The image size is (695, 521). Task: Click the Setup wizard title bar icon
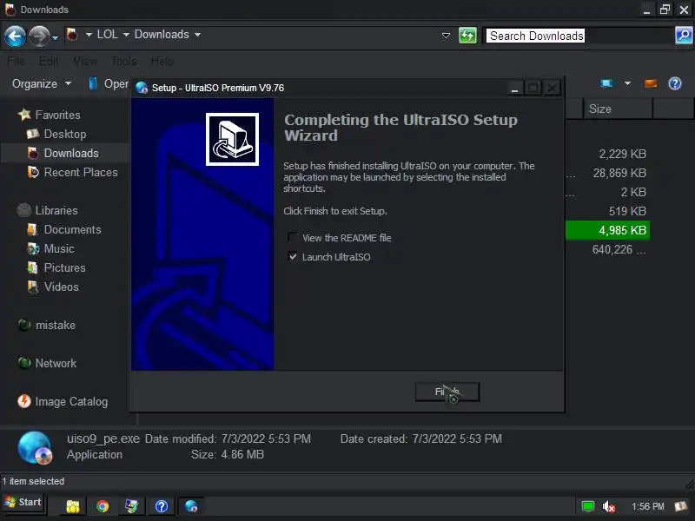point(142,88)
